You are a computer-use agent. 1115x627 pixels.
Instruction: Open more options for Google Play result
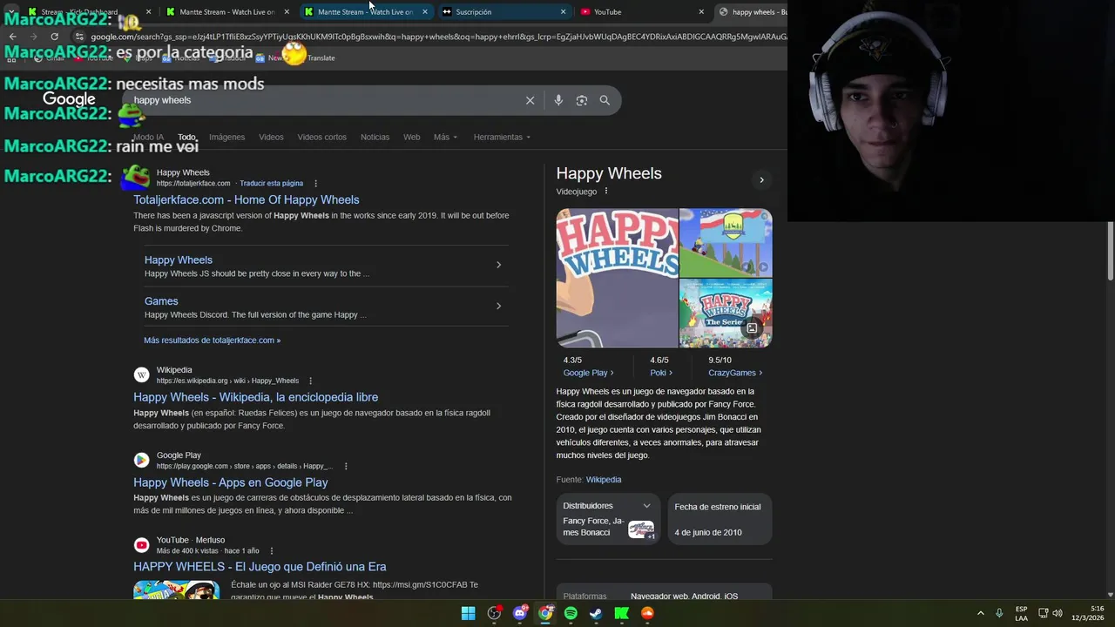pyautogui.click(x=346, y=466)
